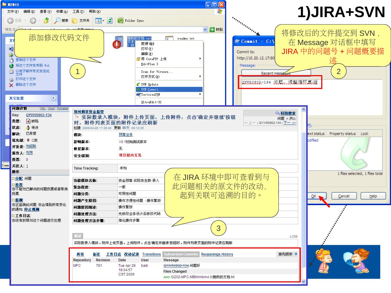Hide the 描述 description section

tap(294, 236)
